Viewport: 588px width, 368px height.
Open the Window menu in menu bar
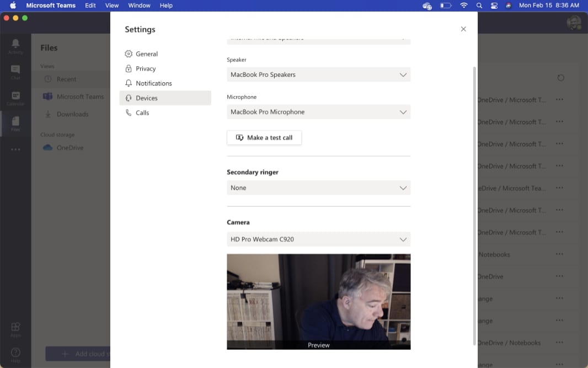139,6
